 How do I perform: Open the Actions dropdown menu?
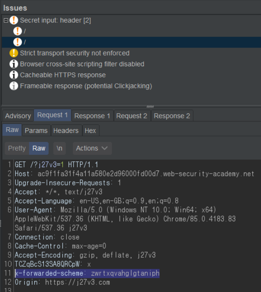[91, 148]
